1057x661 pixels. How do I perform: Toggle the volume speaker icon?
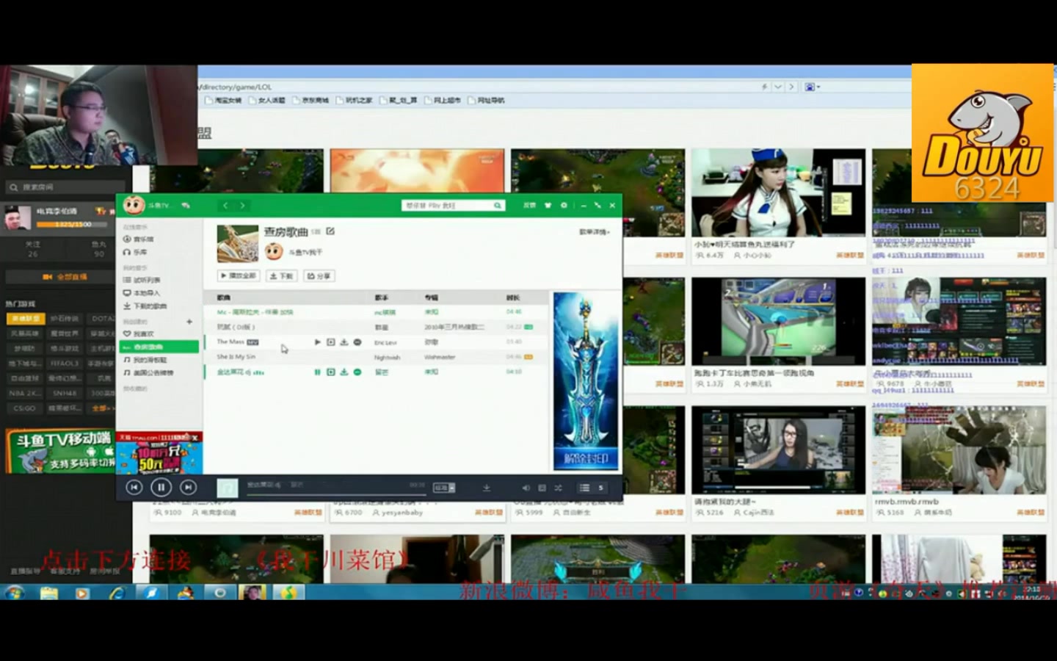point(526,488)
